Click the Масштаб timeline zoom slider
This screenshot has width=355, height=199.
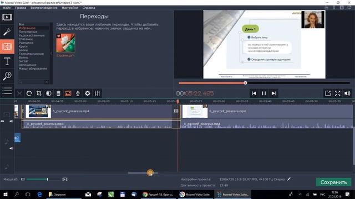coord(43,179)
